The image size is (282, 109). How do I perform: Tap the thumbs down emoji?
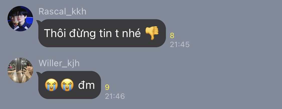click(x=152, y=33)
